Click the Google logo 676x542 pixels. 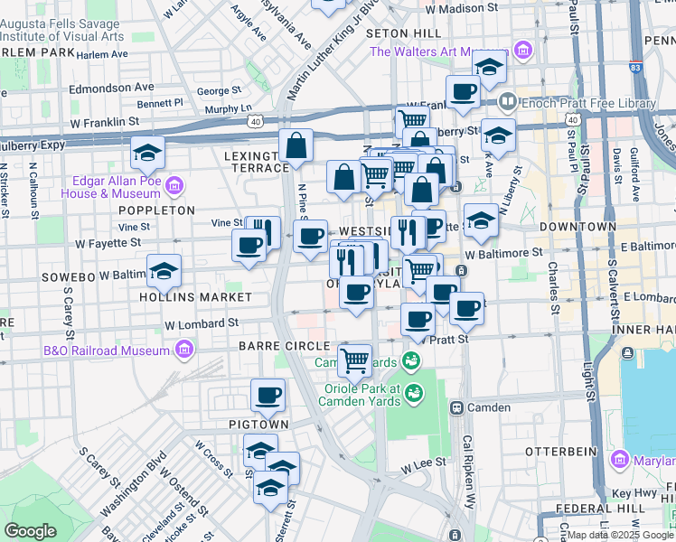click(x=31, y=531)
